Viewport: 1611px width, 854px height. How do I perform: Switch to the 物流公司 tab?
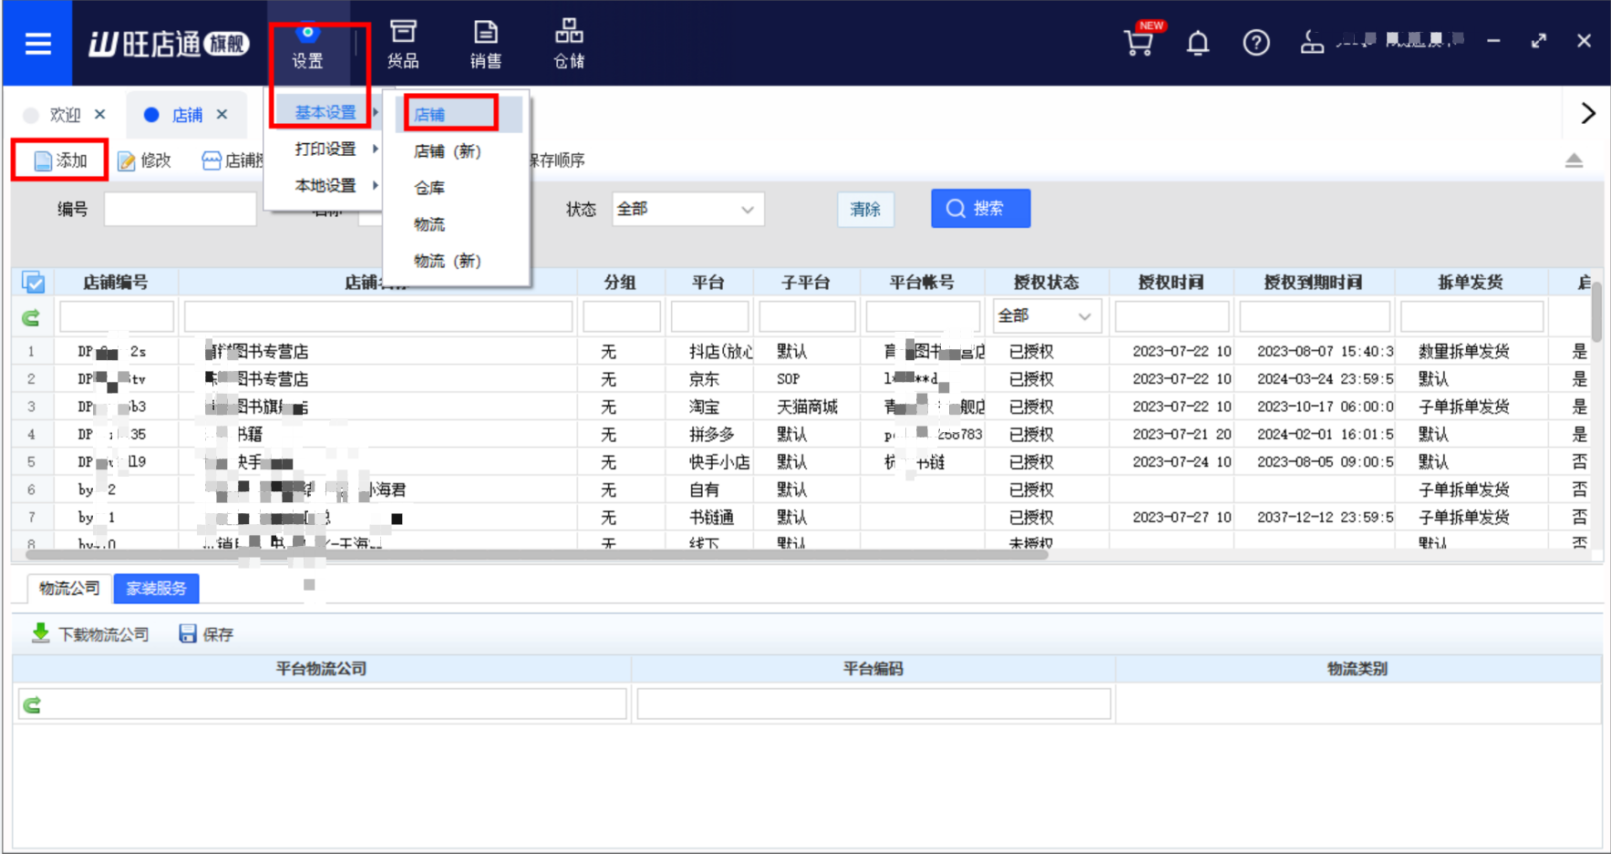click(69, 588)
